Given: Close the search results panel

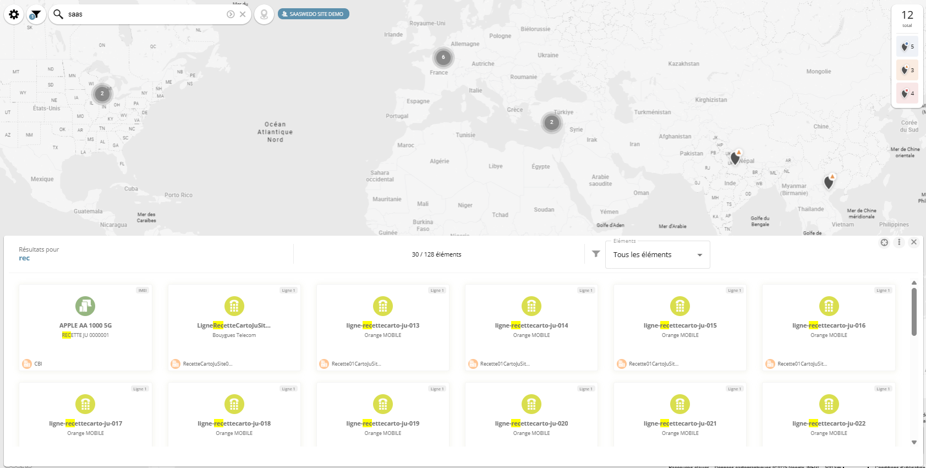Looking at the screenshot, I should 914,242.
